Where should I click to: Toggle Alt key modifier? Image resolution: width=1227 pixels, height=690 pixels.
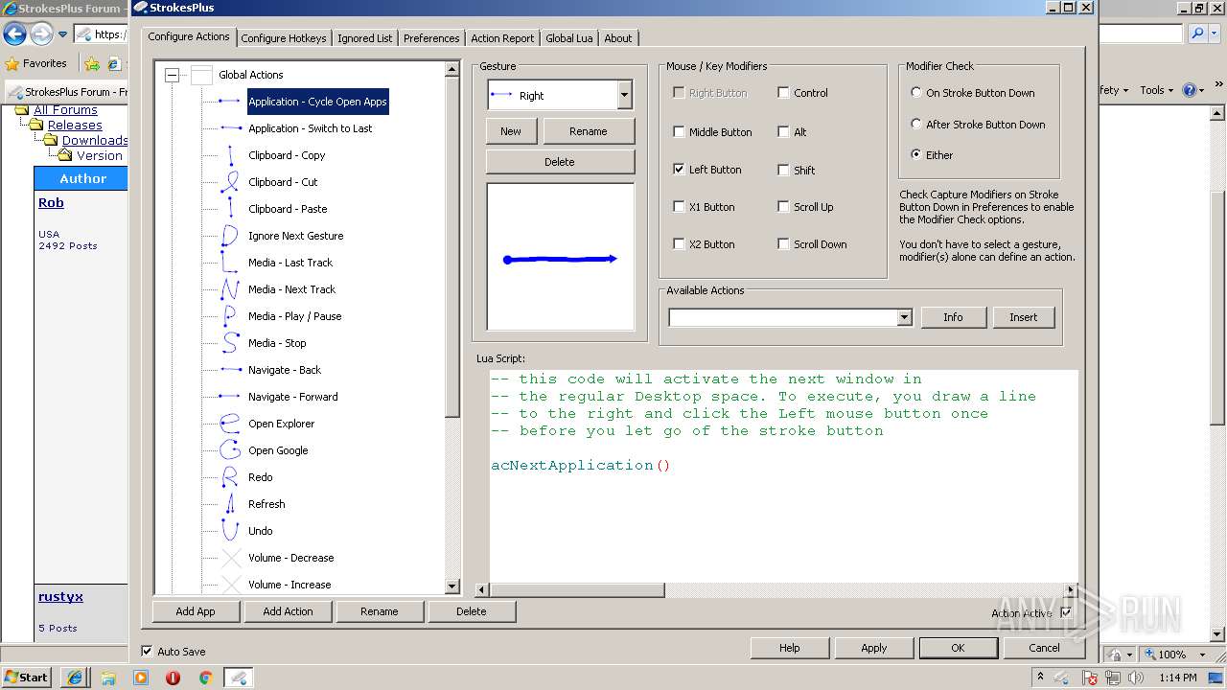[x=784, y=132]
